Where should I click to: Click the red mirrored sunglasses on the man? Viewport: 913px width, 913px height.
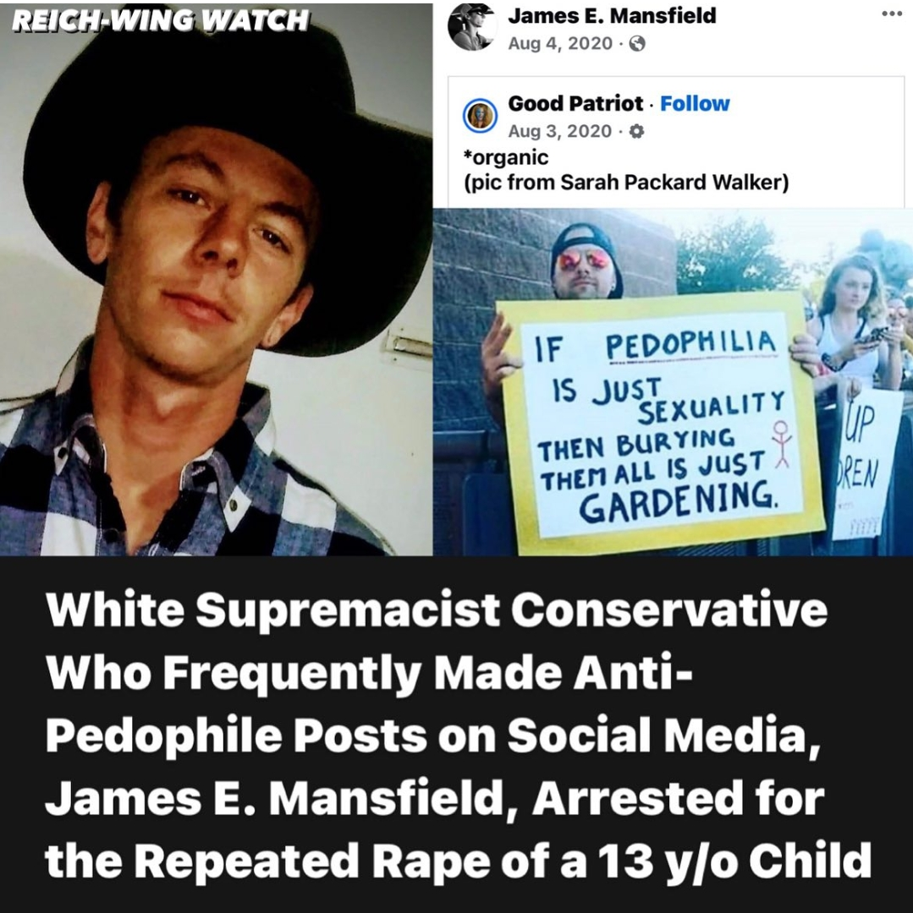coord(585,257)
